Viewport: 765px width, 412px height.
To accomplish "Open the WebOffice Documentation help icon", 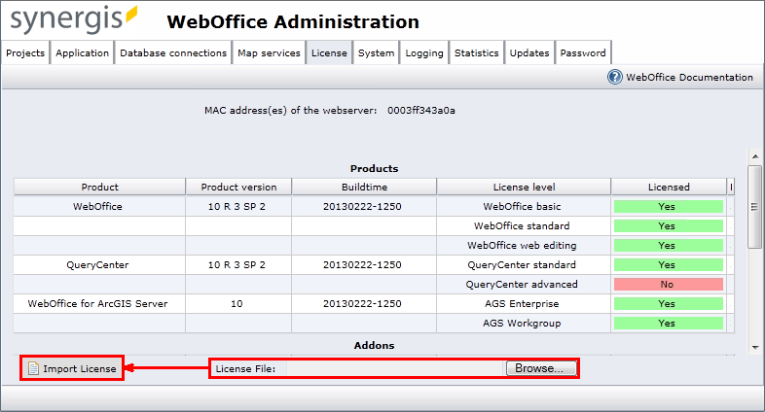I will (615, 77).
